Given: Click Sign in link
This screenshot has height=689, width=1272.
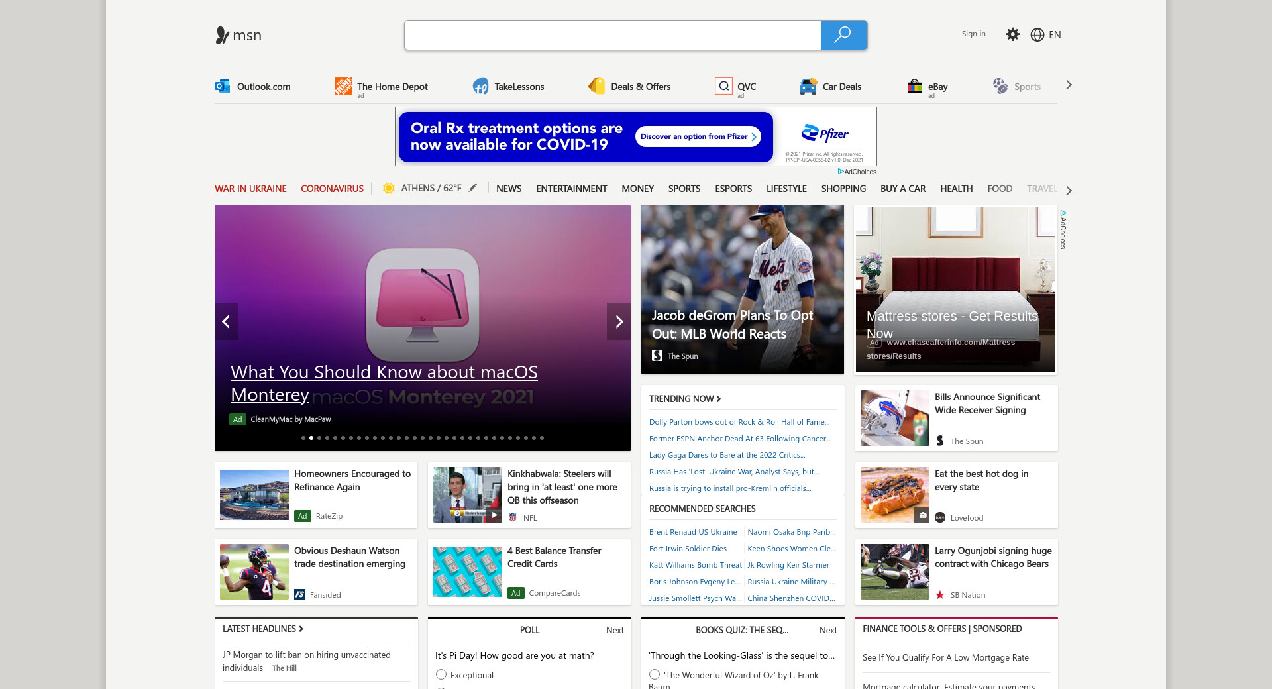Looking at the screenshot, I should click(x=973, y=34).
